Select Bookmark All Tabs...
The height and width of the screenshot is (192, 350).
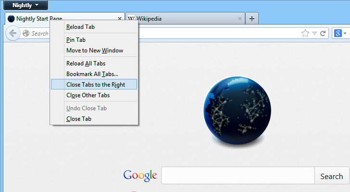click(x=94, y=74)
